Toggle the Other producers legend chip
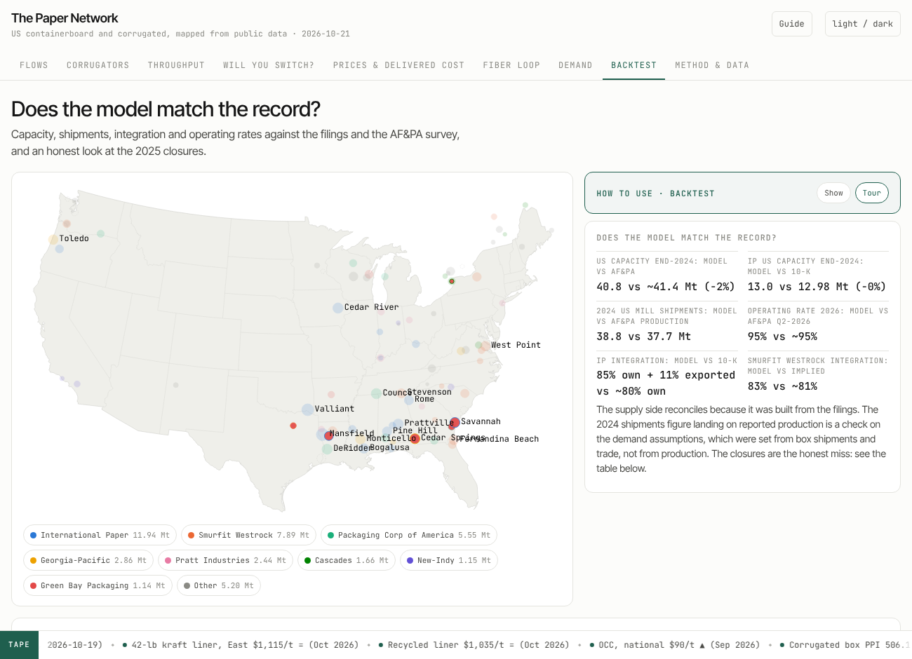 [x=219, y=585]
